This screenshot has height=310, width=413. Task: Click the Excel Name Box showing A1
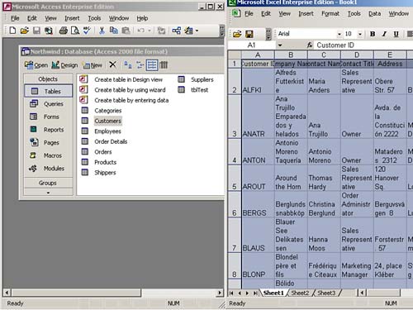252,45
